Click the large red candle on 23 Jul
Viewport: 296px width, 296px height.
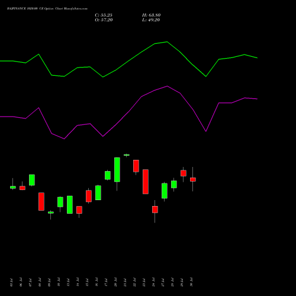[146, 182]
